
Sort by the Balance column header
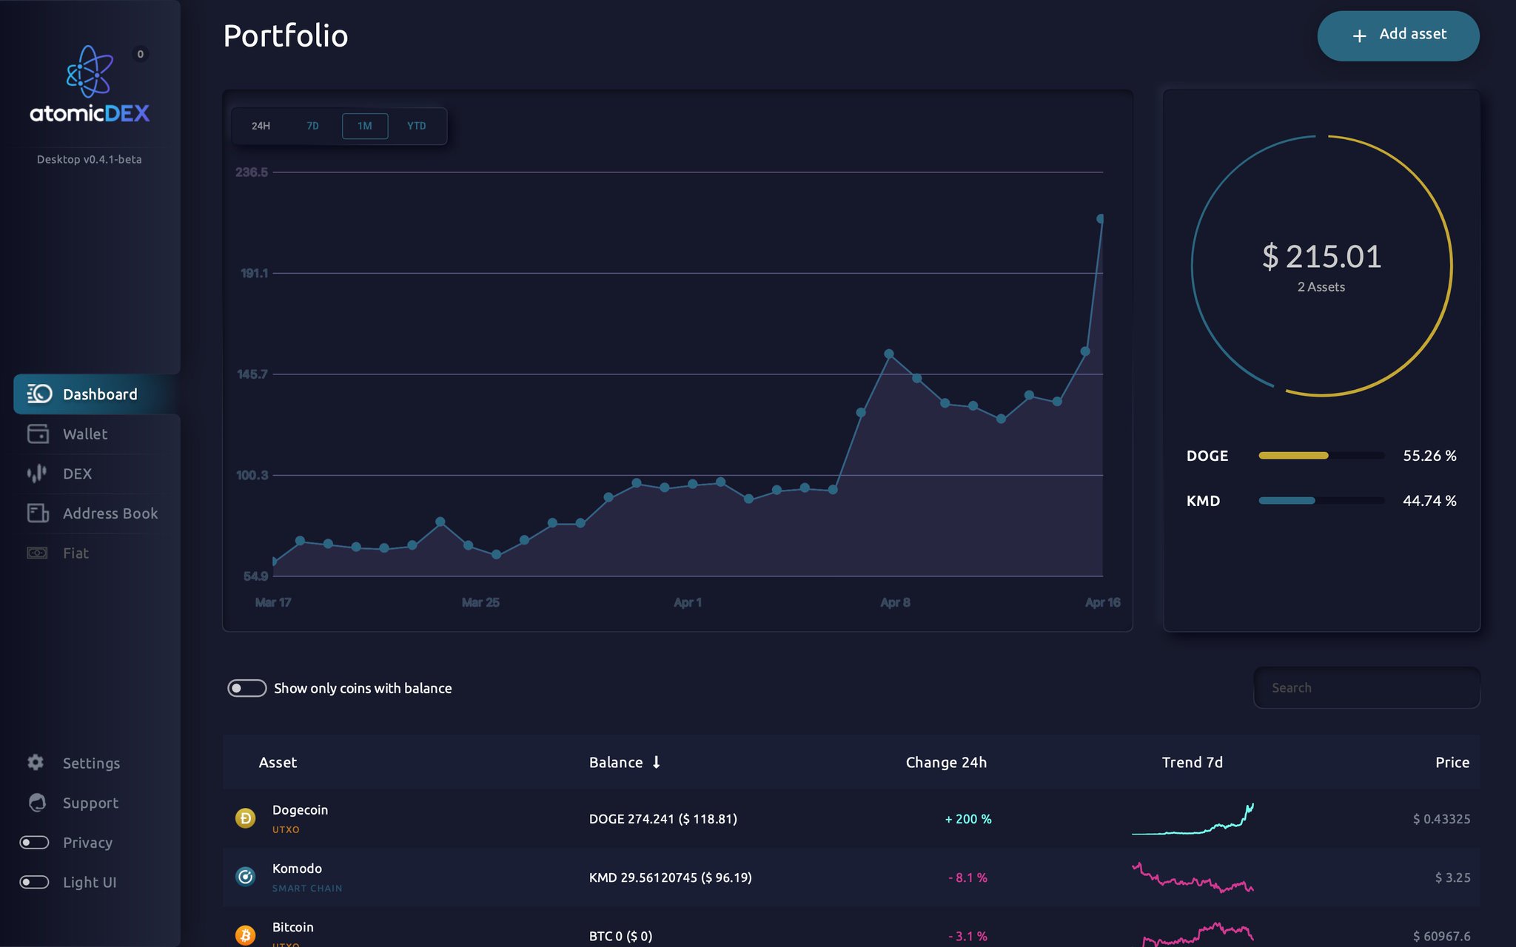(616, 762)
